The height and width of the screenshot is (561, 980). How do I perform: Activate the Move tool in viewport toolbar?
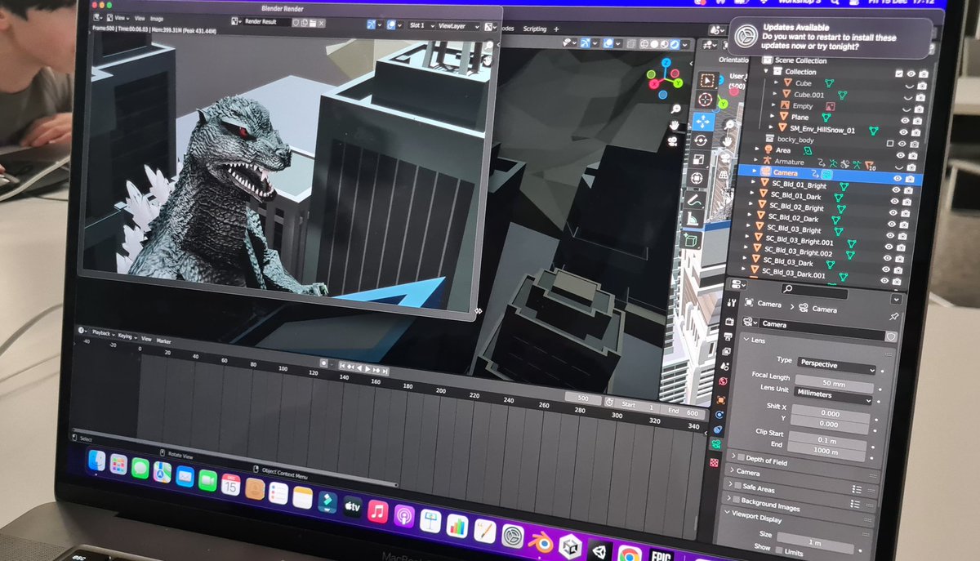(x=702, y=121)
